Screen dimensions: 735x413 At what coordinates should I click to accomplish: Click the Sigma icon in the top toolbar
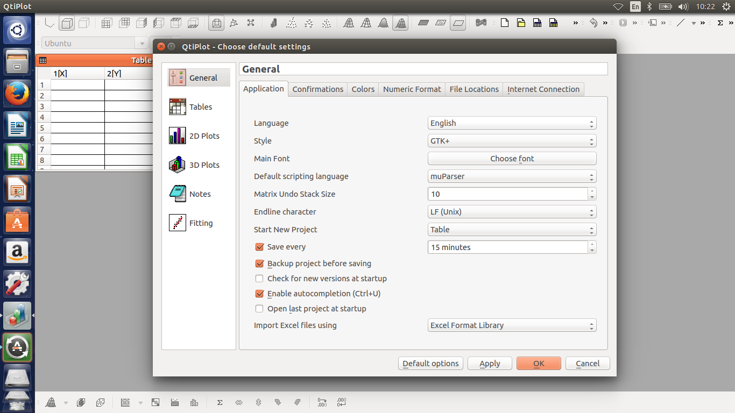click(720, 23)
